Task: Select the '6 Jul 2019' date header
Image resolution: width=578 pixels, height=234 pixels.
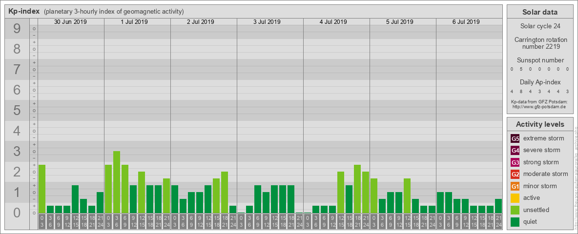Action: tap(466, 22)
